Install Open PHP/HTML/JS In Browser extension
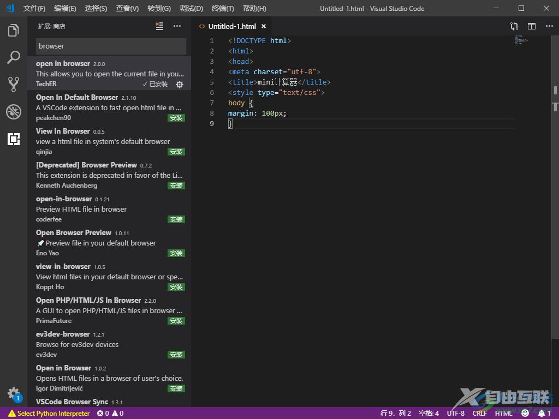Image resolution: width=559 pixels, height=419 pixels. [176, 321]
